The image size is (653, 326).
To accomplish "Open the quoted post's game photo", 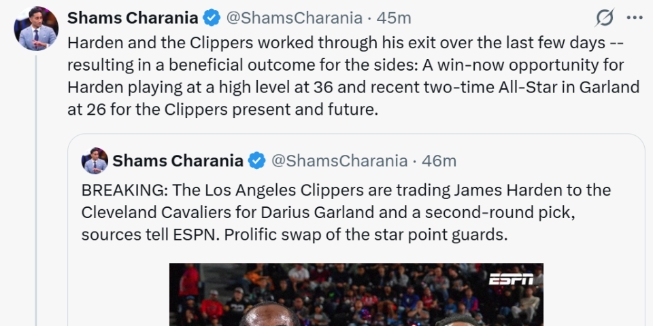I will 356,295.
